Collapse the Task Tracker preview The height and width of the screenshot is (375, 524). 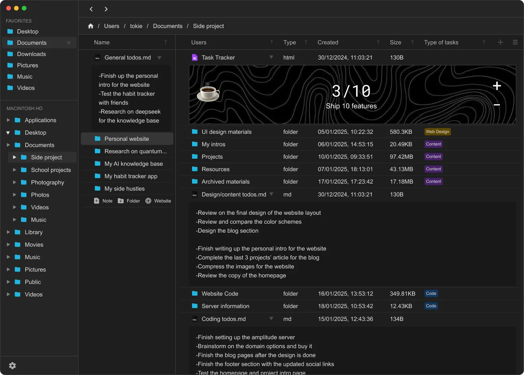point(271,57)
